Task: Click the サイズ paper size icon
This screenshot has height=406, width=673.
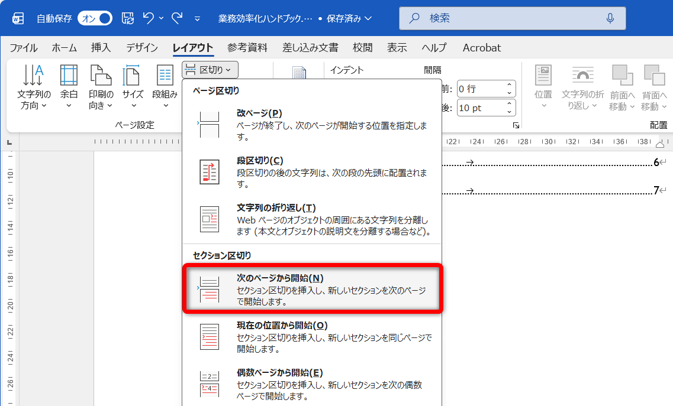Action: (132, 76)
